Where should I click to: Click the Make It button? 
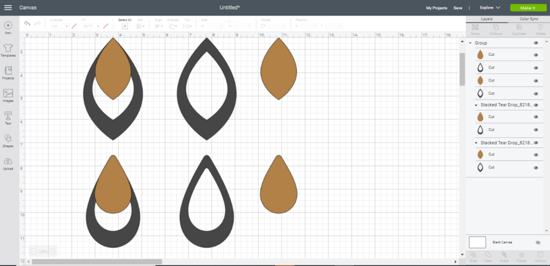click(x=529, y=8)
